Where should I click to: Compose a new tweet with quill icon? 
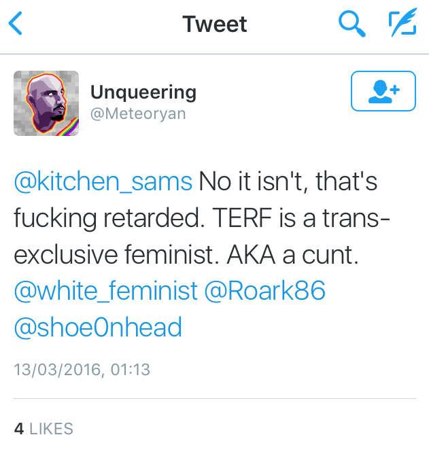[x=402, y=25]
